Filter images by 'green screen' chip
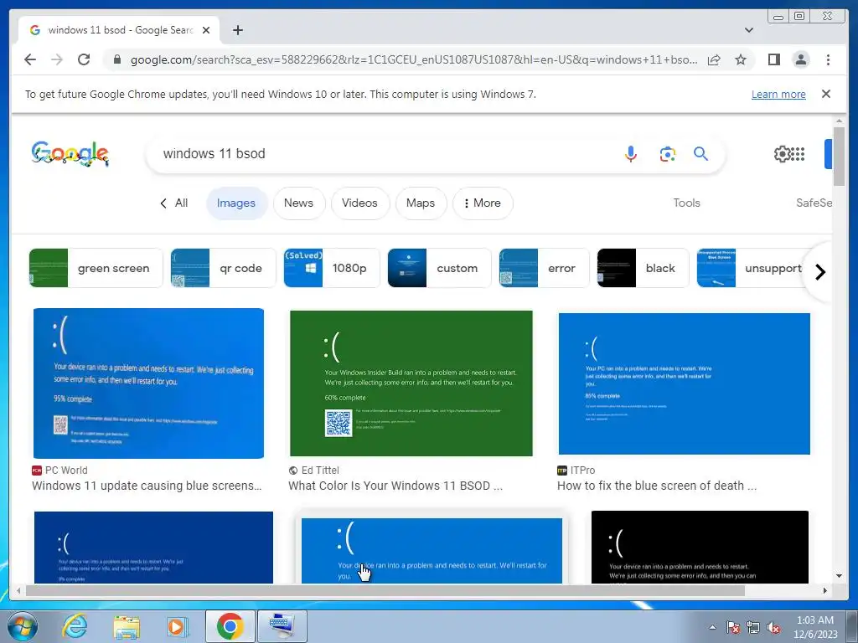The image size is (858, 643). pyautogui.click(x=96, y=268)
